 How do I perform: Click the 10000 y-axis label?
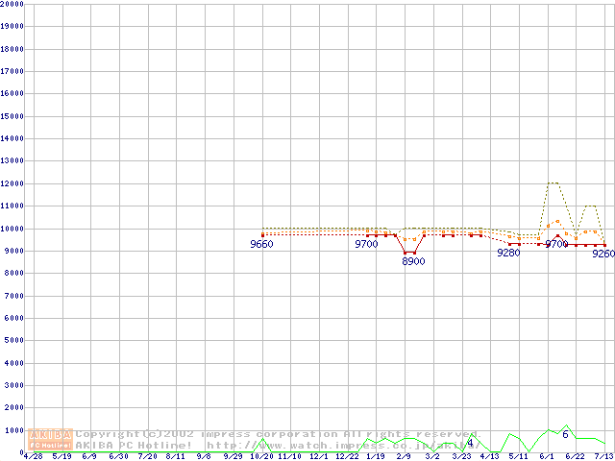tap(12, 229)
